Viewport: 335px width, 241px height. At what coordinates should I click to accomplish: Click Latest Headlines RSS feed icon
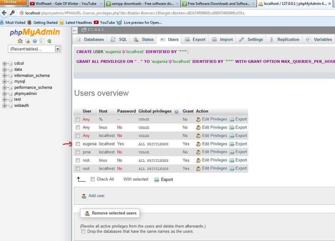click(62, 22)
